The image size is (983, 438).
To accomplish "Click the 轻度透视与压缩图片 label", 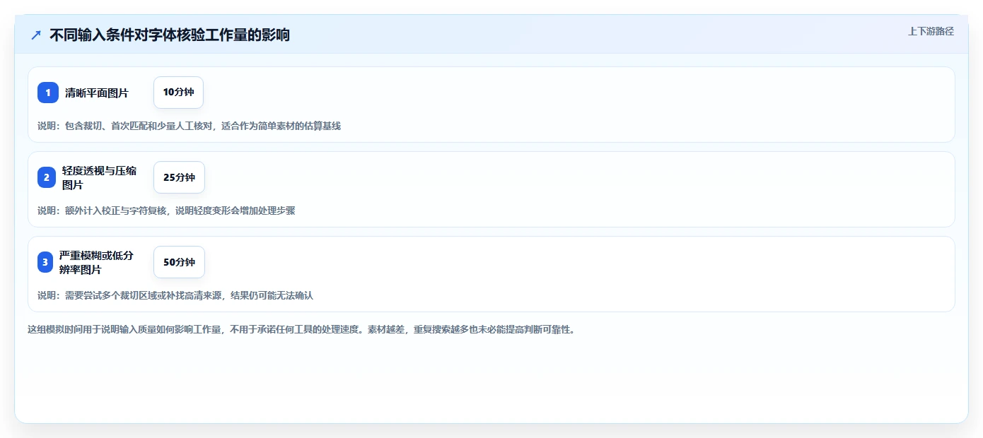I will (100, 177).
